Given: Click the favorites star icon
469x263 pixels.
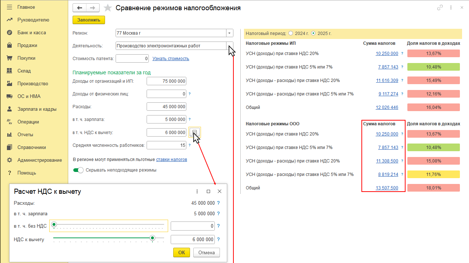Looking at the screenshot, I should [108, 8].
